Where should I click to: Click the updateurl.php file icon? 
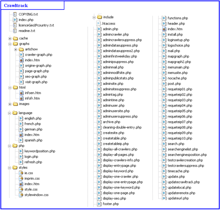pyautogui.click(x=164, y=198)
